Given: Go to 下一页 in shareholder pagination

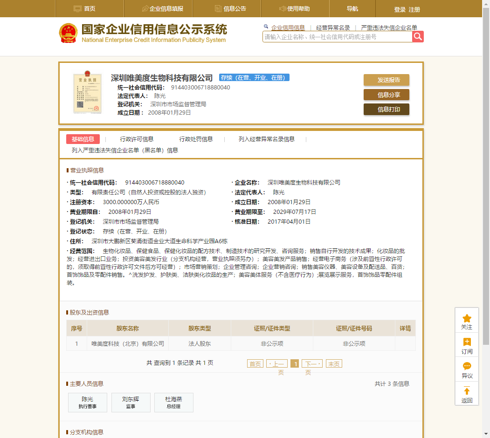Looking at the screenshot, I should coord(311,364).
